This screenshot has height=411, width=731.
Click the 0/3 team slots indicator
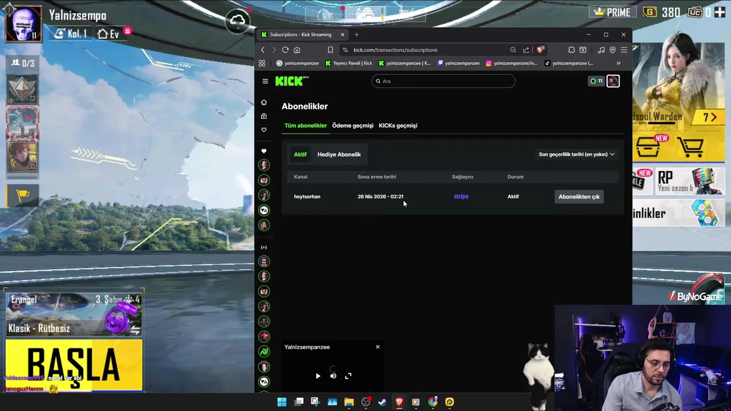[x=23, y=63]
